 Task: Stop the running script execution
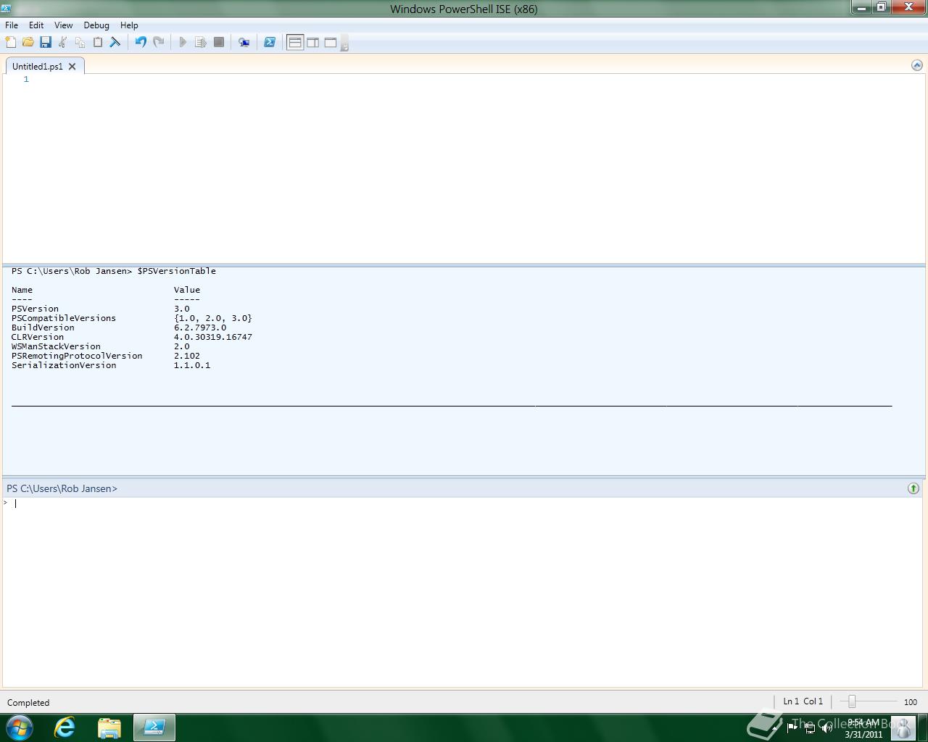pos(218,42)
